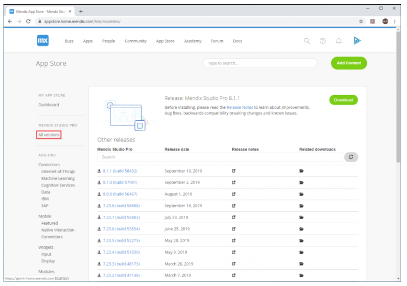407x286 pixels.
Task: Open related downloads folder for 7.23.7
Action: (301, 217)
